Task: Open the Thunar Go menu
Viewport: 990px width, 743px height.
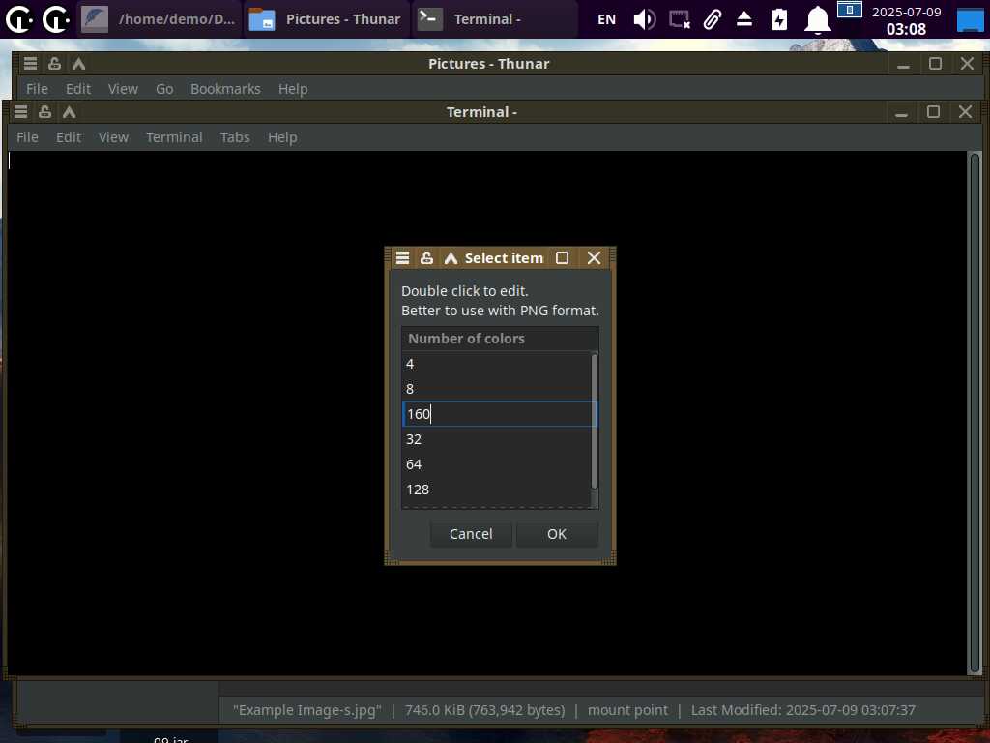Action: coord(164,89)
